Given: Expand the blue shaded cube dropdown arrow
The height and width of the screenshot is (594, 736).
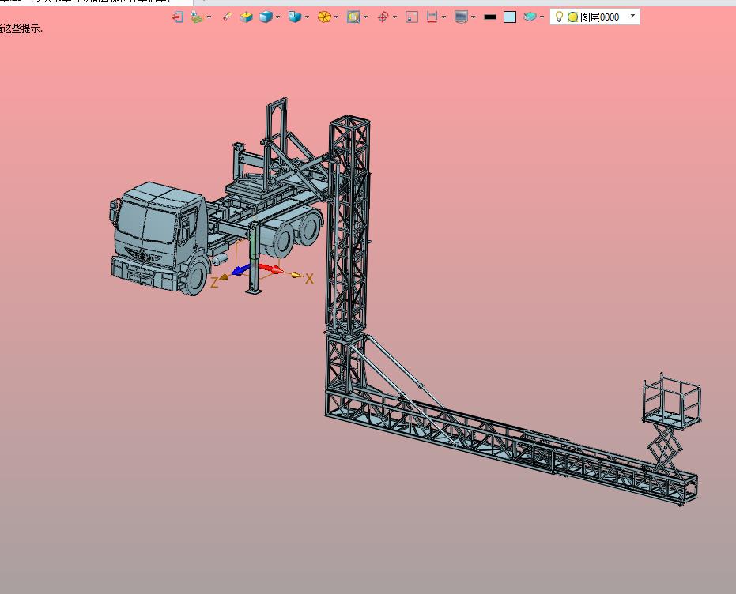Looking at the screenshot, I should [277, 17].
